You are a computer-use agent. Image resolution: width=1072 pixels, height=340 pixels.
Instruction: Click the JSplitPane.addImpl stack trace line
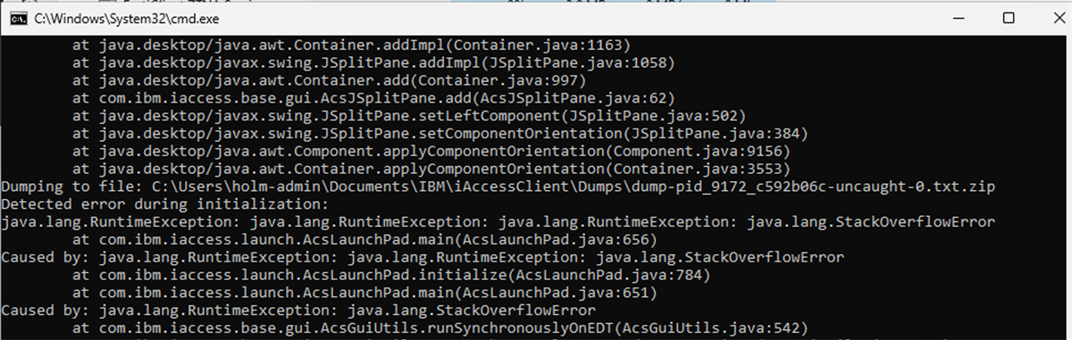pyautogui.click(x=373, y=62)
